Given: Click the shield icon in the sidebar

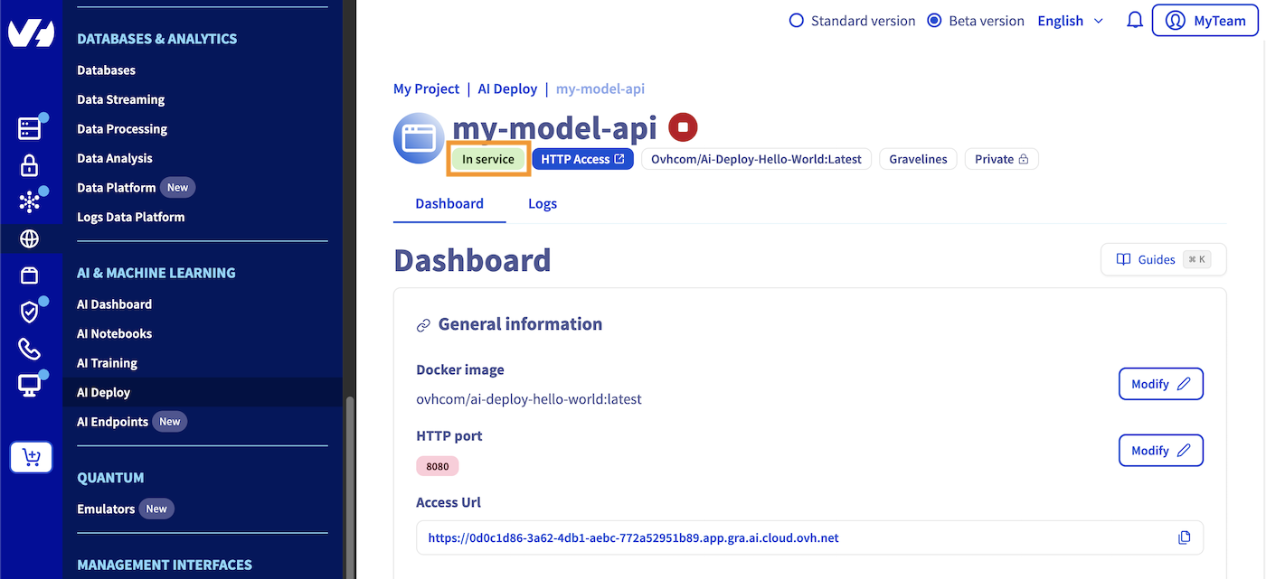Looking at the screenshot, I should click(x=30, y=312).
